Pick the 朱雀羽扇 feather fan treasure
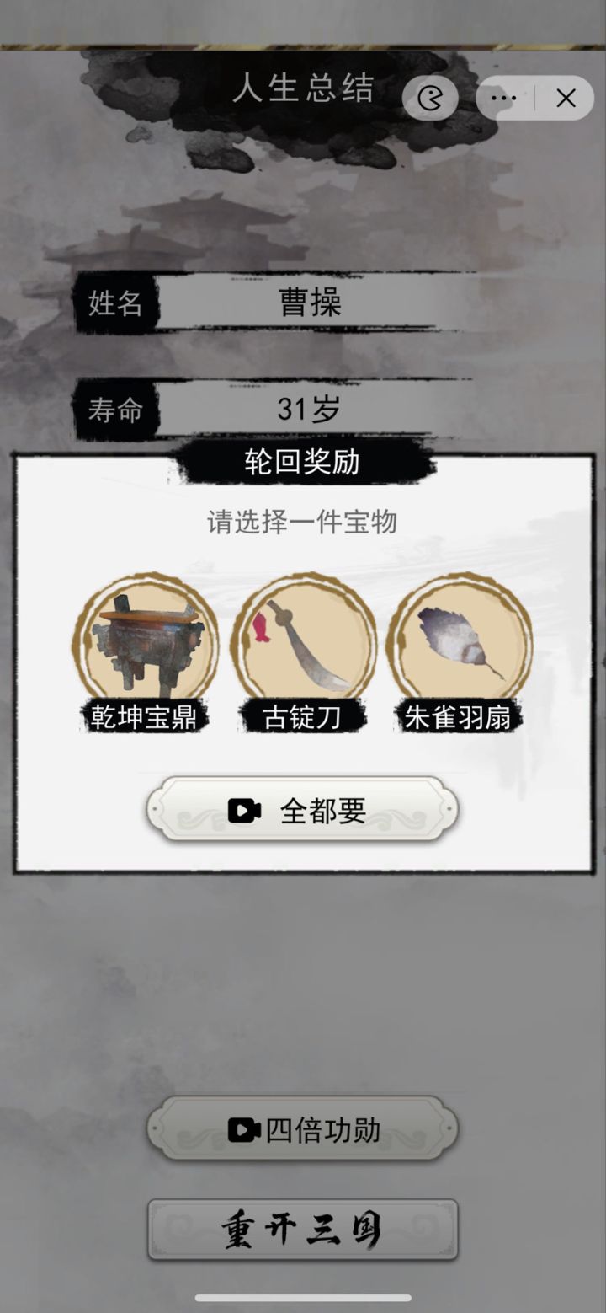 (x=460, y=641)
